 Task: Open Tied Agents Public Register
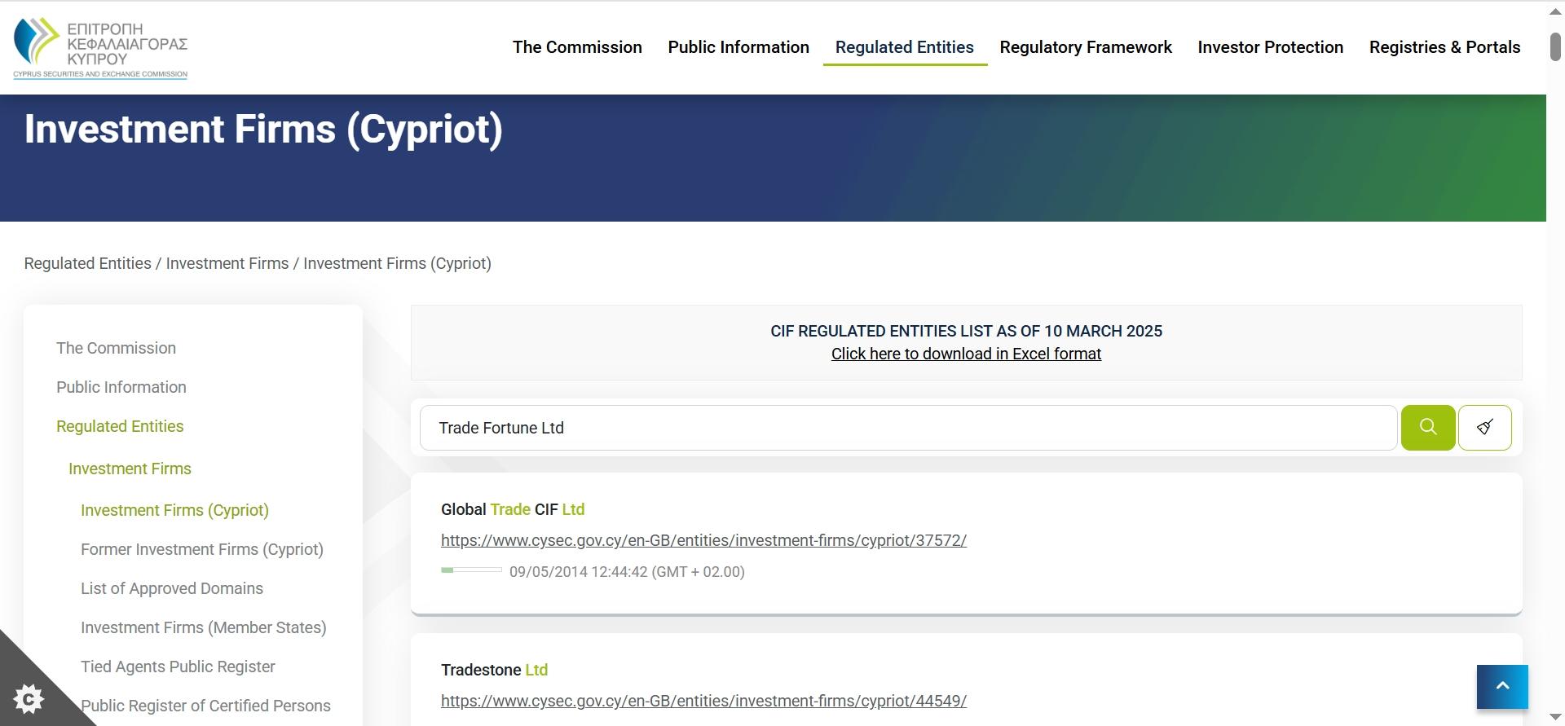point(178,667)
